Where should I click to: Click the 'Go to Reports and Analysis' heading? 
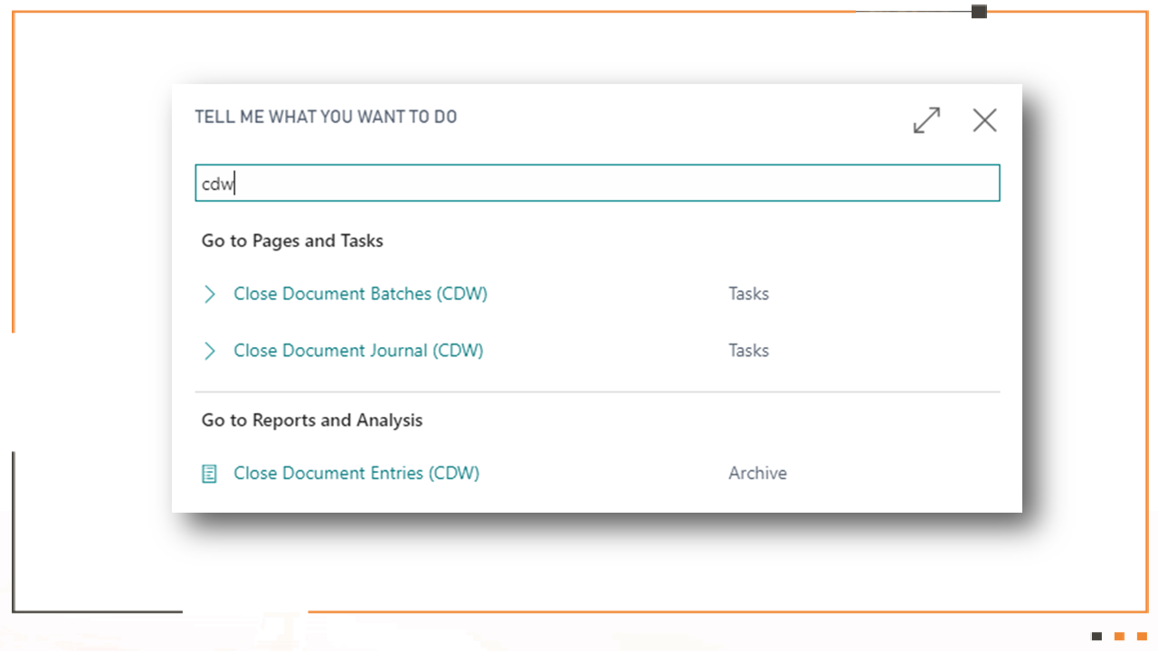click(x=312, y=420)
